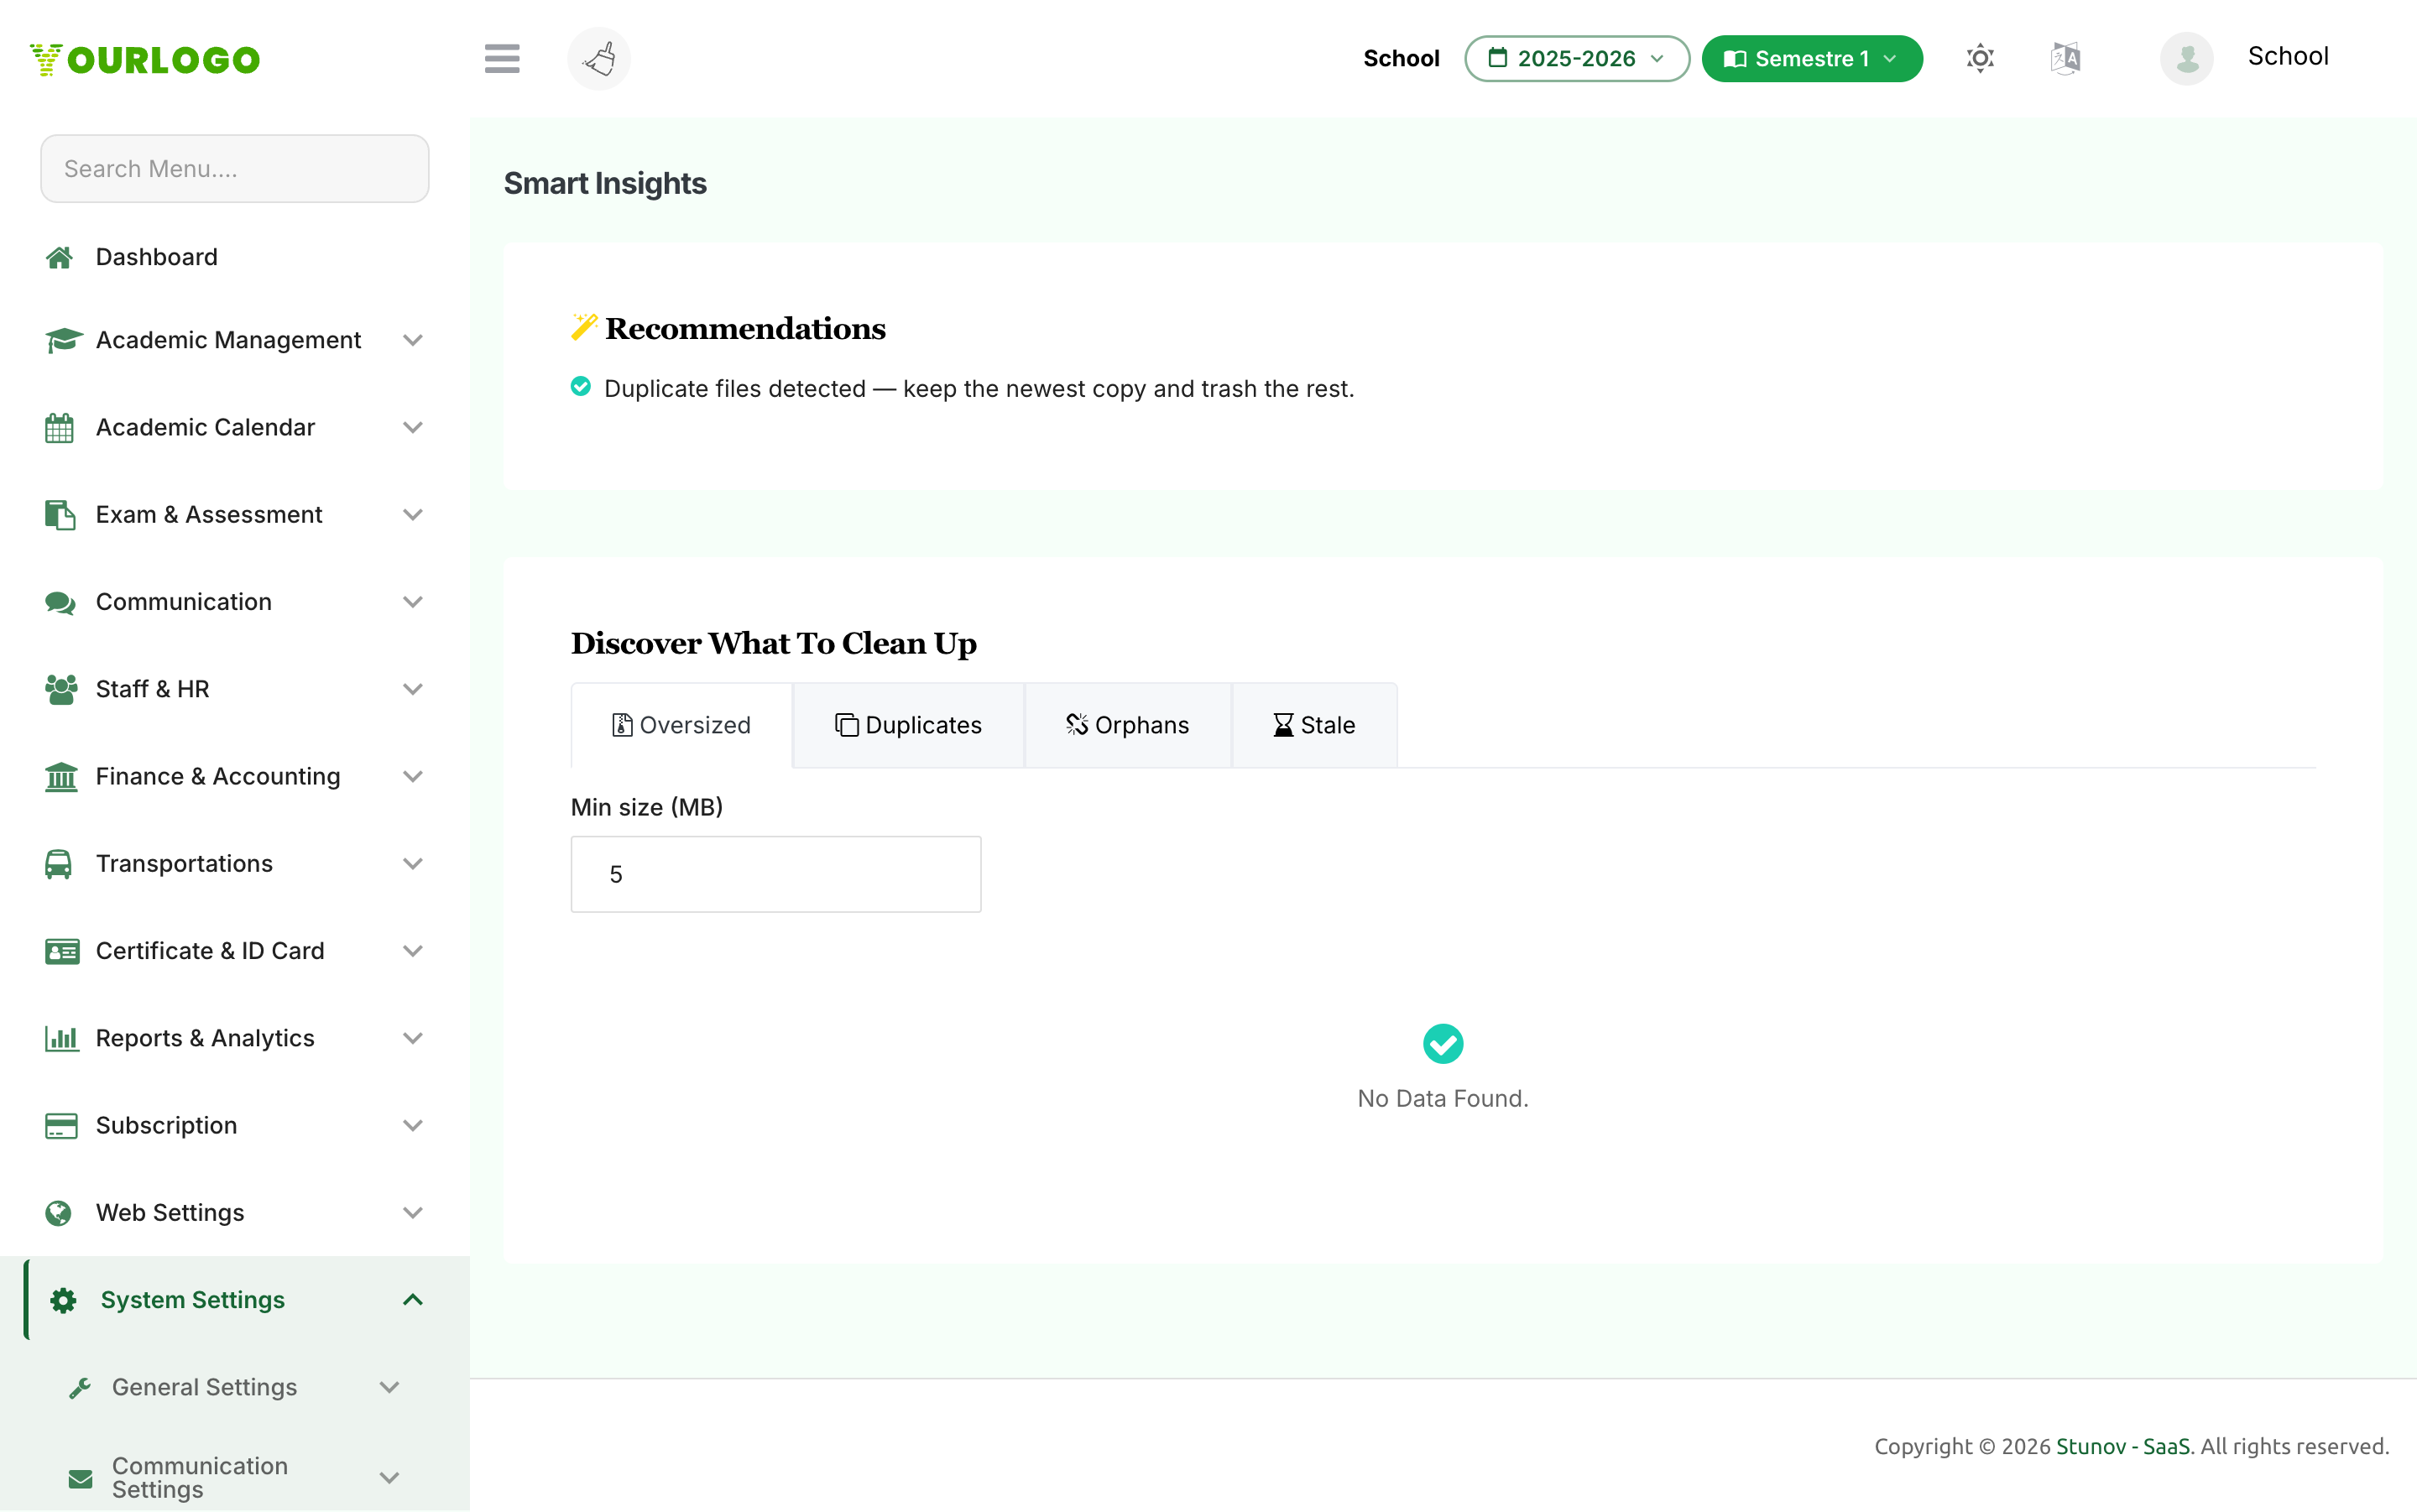Click the Min size (MB) input
The height and width of the screenshot is (1512, 2417).
[776, 874]
